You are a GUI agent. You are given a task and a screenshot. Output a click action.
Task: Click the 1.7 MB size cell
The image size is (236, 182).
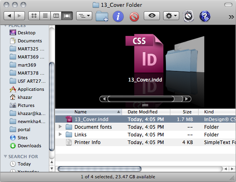pyautogui.click(x=185, y=119)
